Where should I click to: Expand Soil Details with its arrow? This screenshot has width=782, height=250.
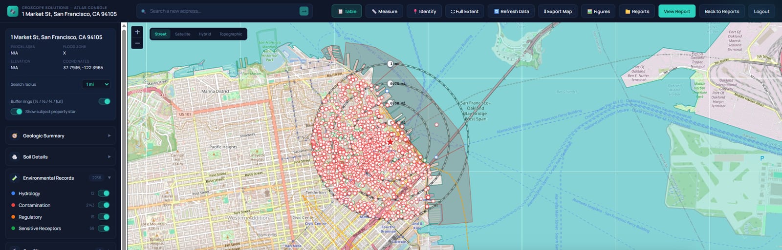click(109, 157)
